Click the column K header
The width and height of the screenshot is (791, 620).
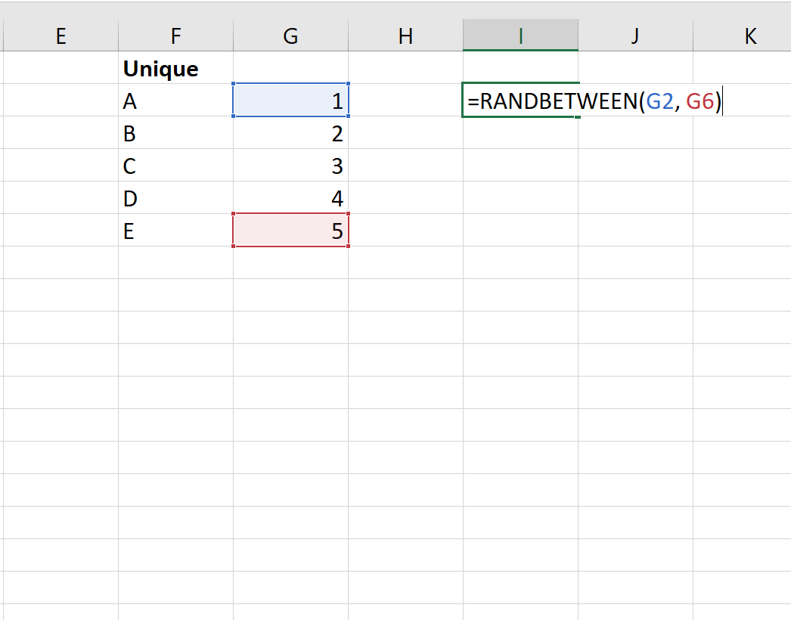749,36
